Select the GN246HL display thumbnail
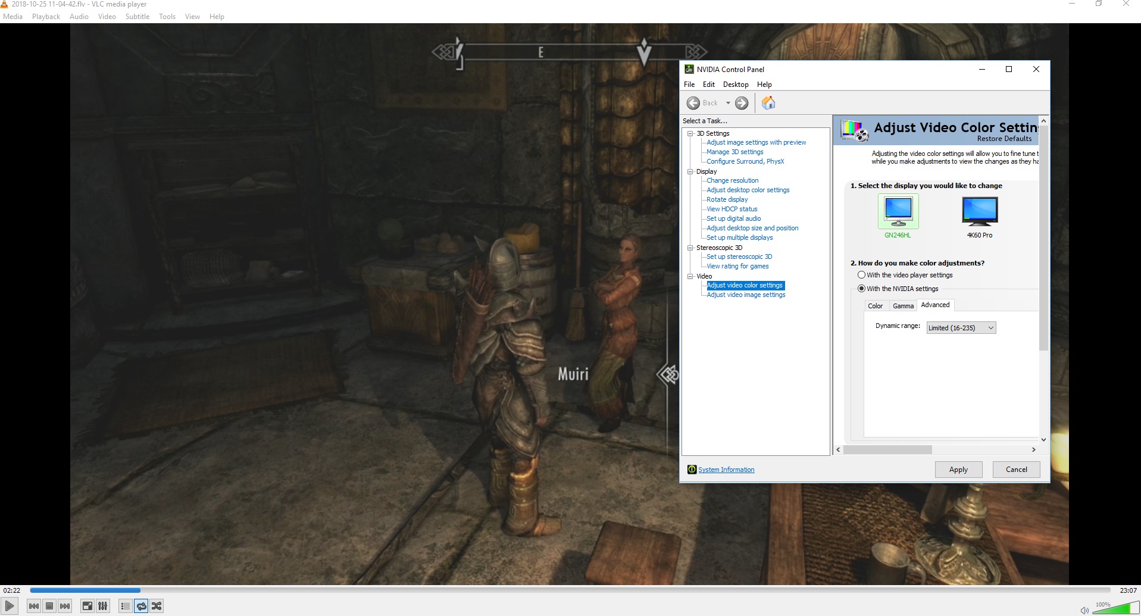This screenshot has width=1141, height=616. pos(898,212)
